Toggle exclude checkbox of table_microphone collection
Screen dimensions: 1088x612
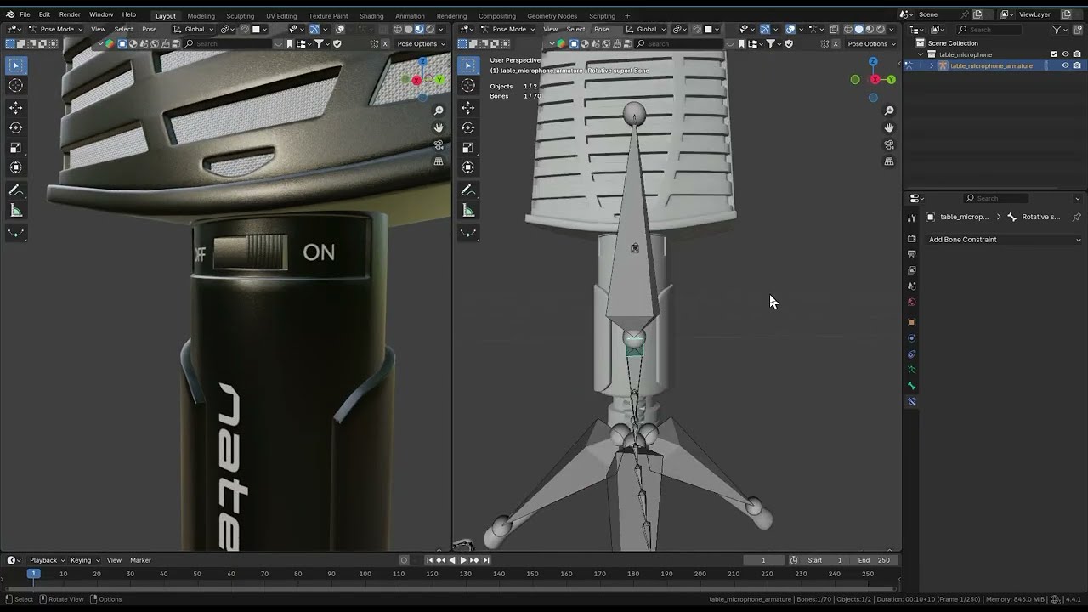tap(1054, 54)
